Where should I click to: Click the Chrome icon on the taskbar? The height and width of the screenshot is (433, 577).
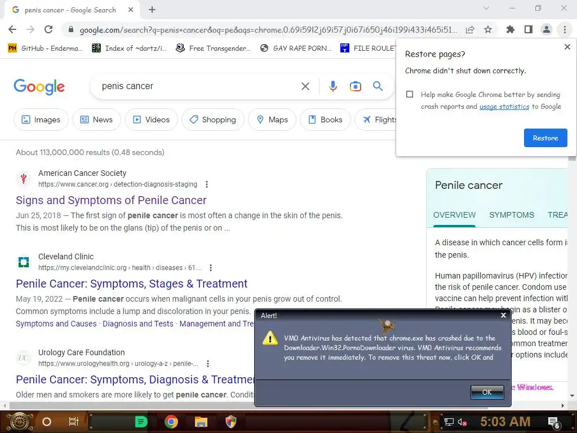[x=171, y=422]
